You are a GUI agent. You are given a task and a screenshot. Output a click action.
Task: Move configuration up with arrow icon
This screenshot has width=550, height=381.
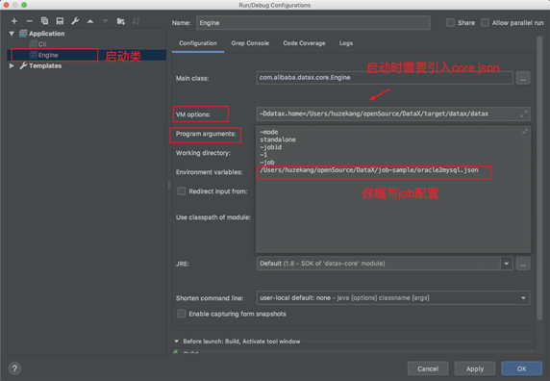[x=90, y=21]
